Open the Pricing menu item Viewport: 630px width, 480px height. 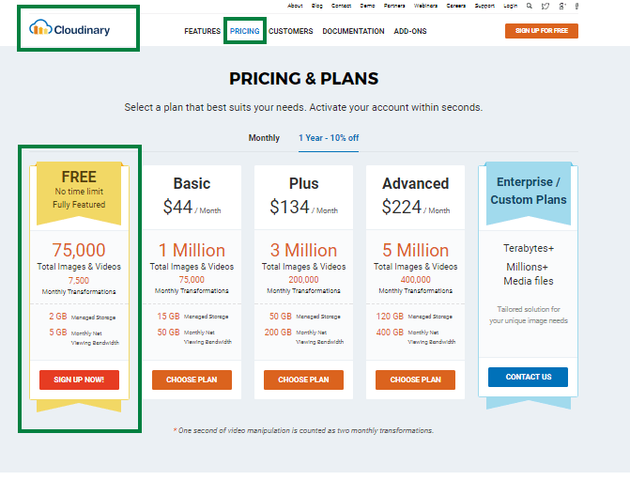245,31
